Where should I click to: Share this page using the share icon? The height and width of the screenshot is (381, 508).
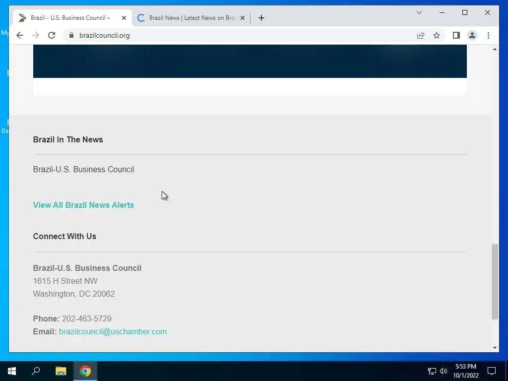tap(421, 35)
